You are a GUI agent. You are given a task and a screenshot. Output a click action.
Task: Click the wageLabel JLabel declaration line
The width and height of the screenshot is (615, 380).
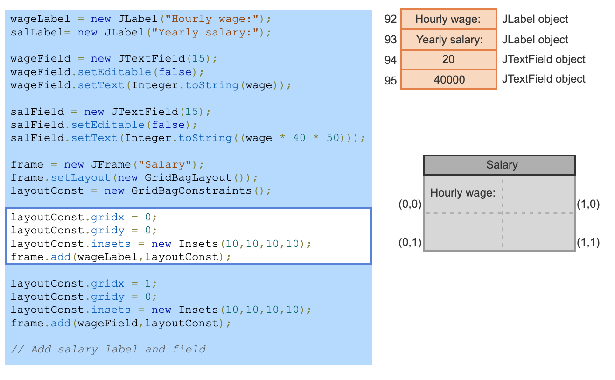[x=140, y=19]
